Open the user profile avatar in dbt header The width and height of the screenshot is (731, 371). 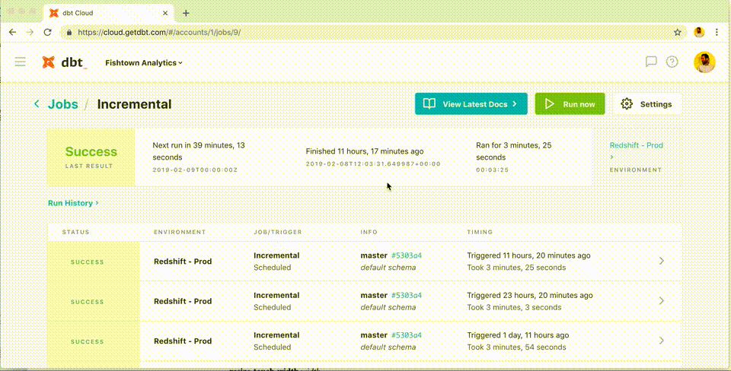(704, 62)
